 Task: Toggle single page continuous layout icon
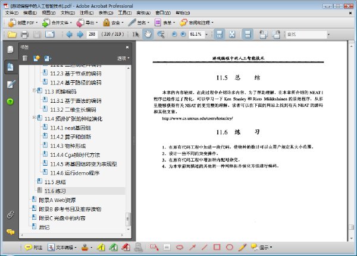(248, 34)
